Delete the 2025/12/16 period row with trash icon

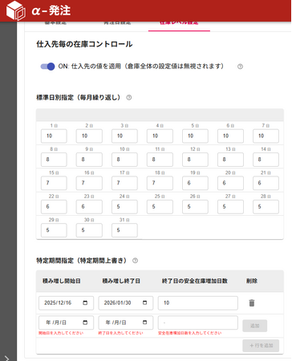click(x=252, y=303)
